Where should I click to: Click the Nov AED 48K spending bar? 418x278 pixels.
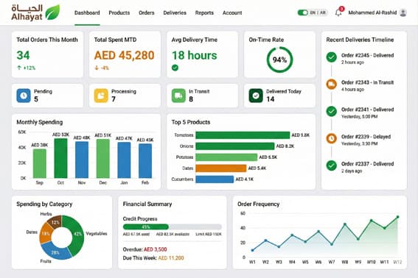82,160
